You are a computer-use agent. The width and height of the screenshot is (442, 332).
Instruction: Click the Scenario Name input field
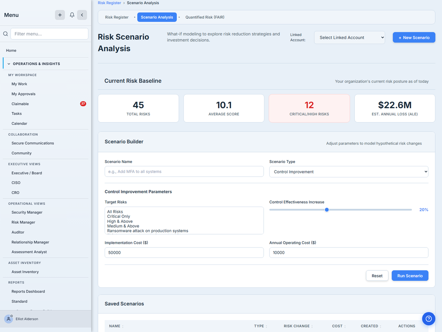click(184, 172)
